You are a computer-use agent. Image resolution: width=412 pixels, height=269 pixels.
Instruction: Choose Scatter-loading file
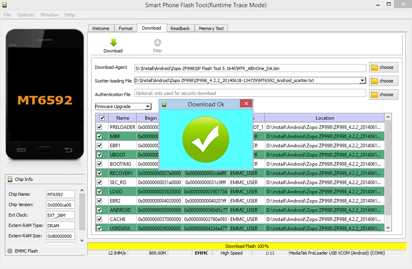384,81
